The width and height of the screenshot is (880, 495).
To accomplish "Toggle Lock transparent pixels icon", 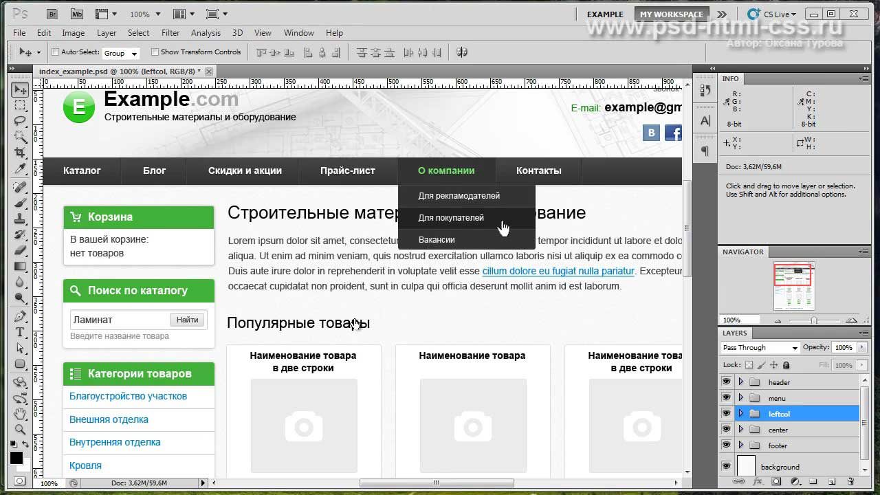I will tap(749, 365).
